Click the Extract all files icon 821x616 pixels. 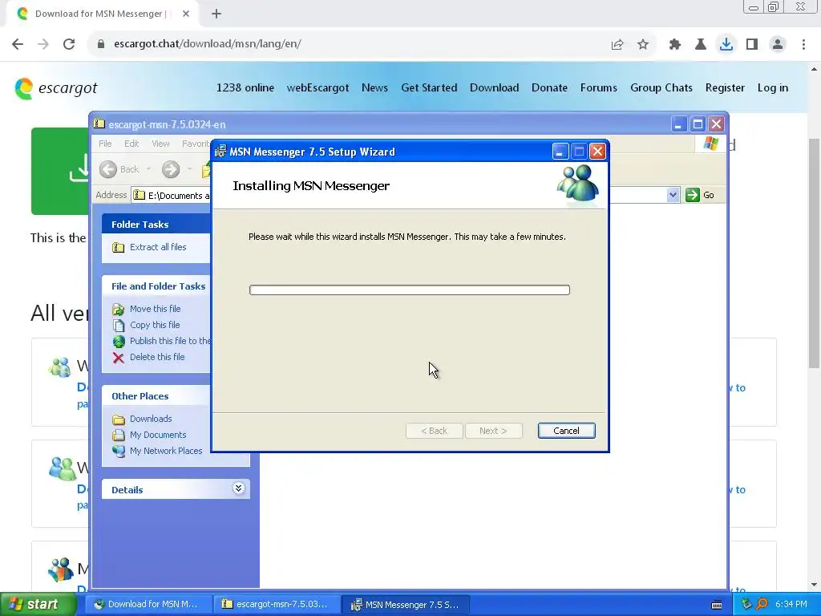pos(119,247)
